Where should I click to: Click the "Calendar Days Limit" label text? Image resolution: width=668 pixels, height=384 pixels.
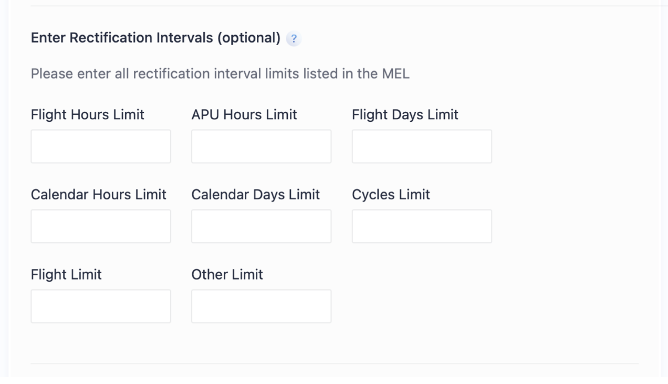pos(255,194)
